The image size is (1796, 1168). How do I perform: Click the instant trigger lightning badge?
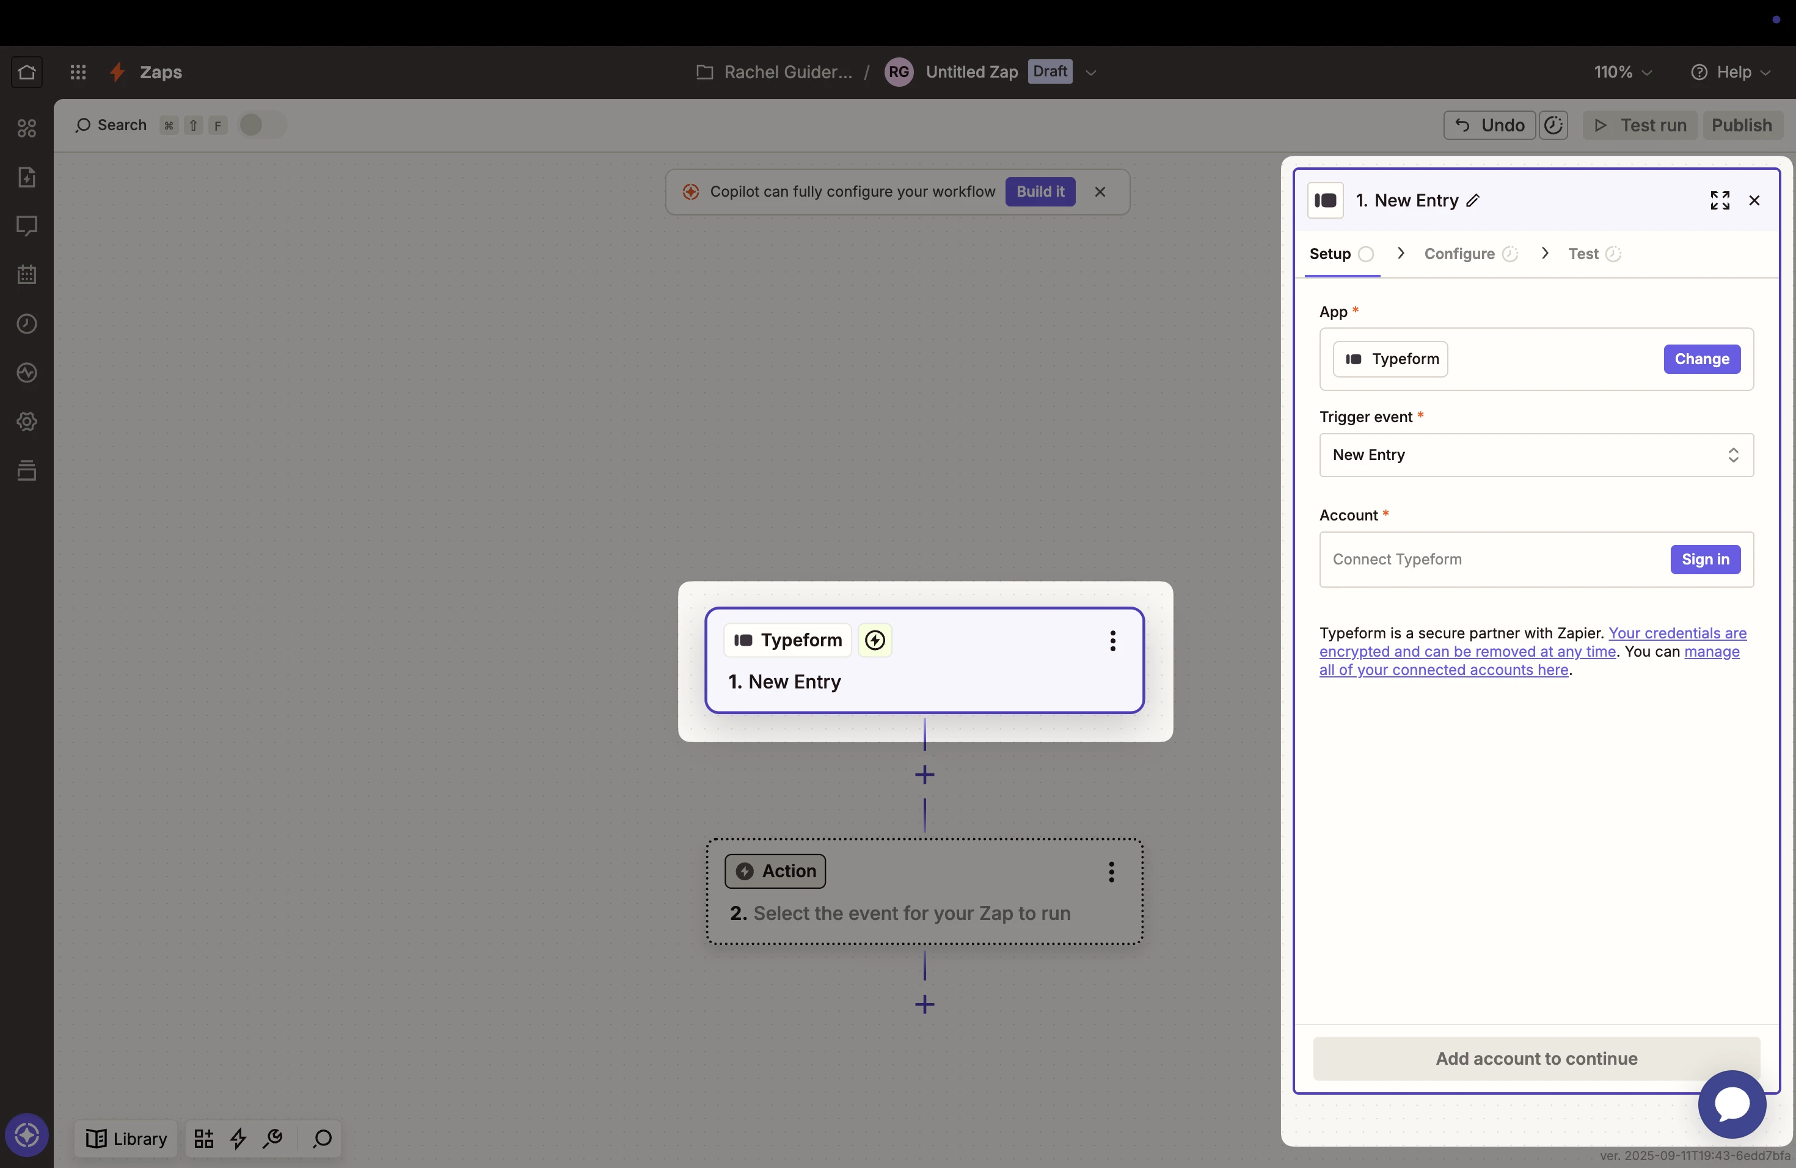[875, 641]
